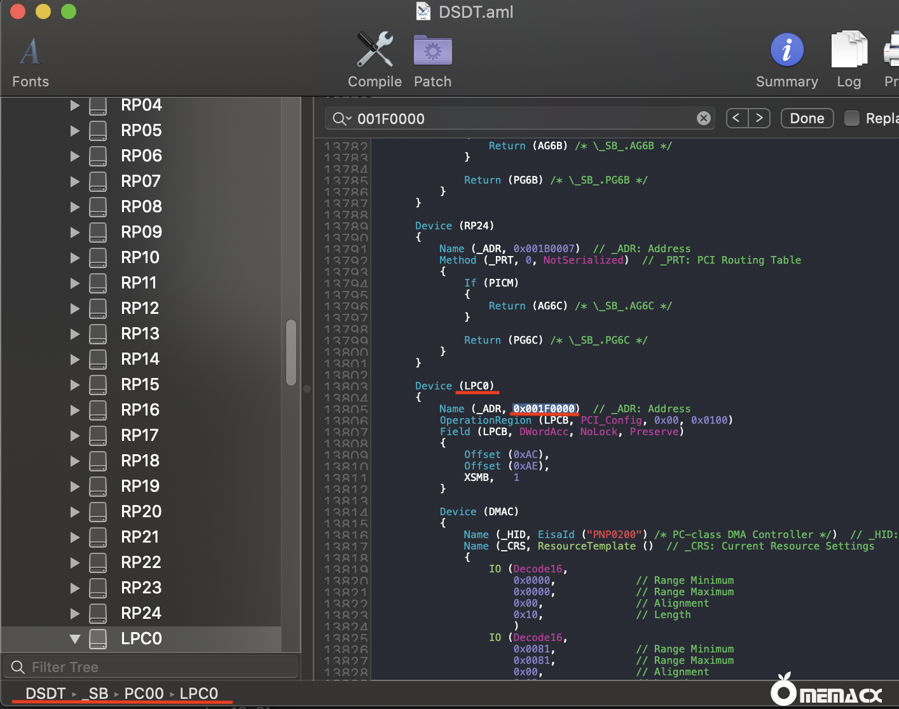Select RP12 in the device tree
The height and width of the screenshot is (709, 899).
pos(140,308)
